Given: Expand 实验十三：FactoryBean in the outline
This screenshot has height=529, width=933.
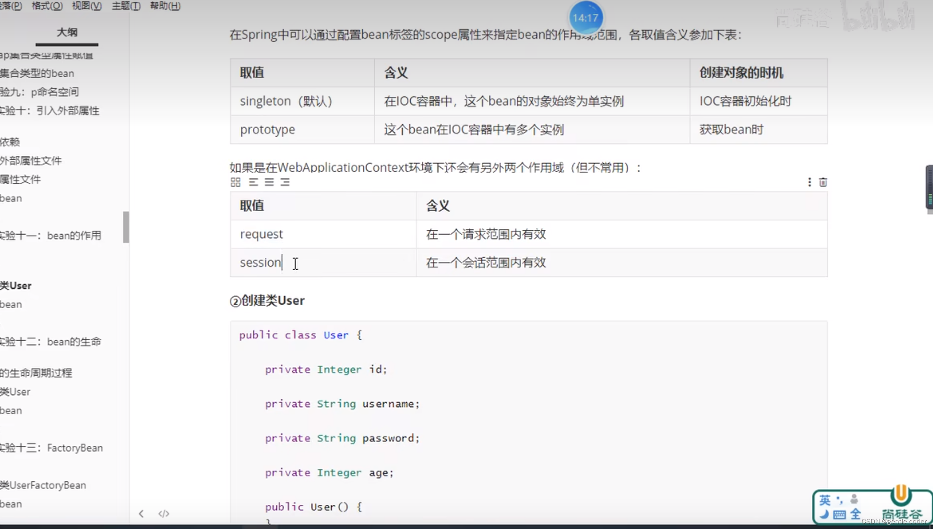Looking at the screenshot, I should click(x=52, y=448).
